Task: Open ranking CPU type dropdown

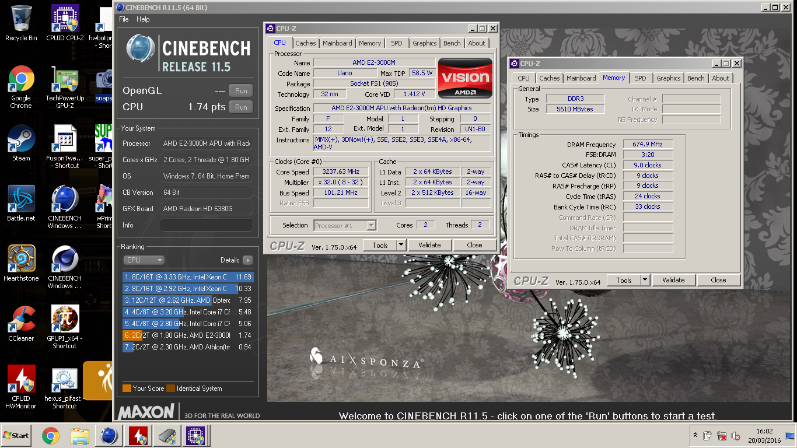Action: point(144,260)
